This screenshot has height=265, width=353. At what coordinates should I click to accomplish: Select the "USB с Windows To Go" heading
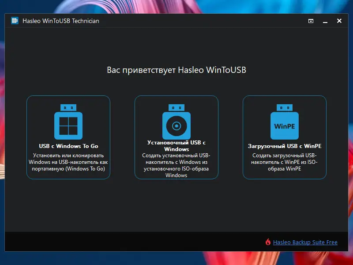[68, 146]
